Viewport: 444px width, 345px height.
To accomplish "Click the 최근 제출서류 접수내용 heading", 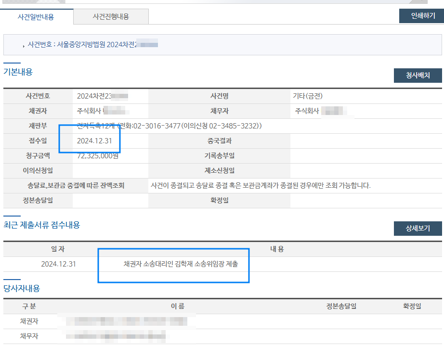I will [x=41, y=225].
